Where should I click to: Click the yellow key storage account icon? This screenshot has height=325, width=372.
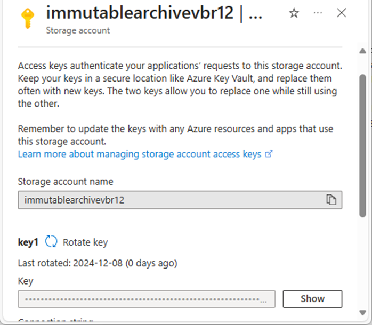point(28,19)
